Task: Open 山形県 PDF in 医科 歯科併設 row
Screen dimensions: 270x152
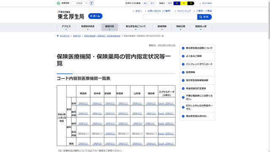Action: point(137,114)
